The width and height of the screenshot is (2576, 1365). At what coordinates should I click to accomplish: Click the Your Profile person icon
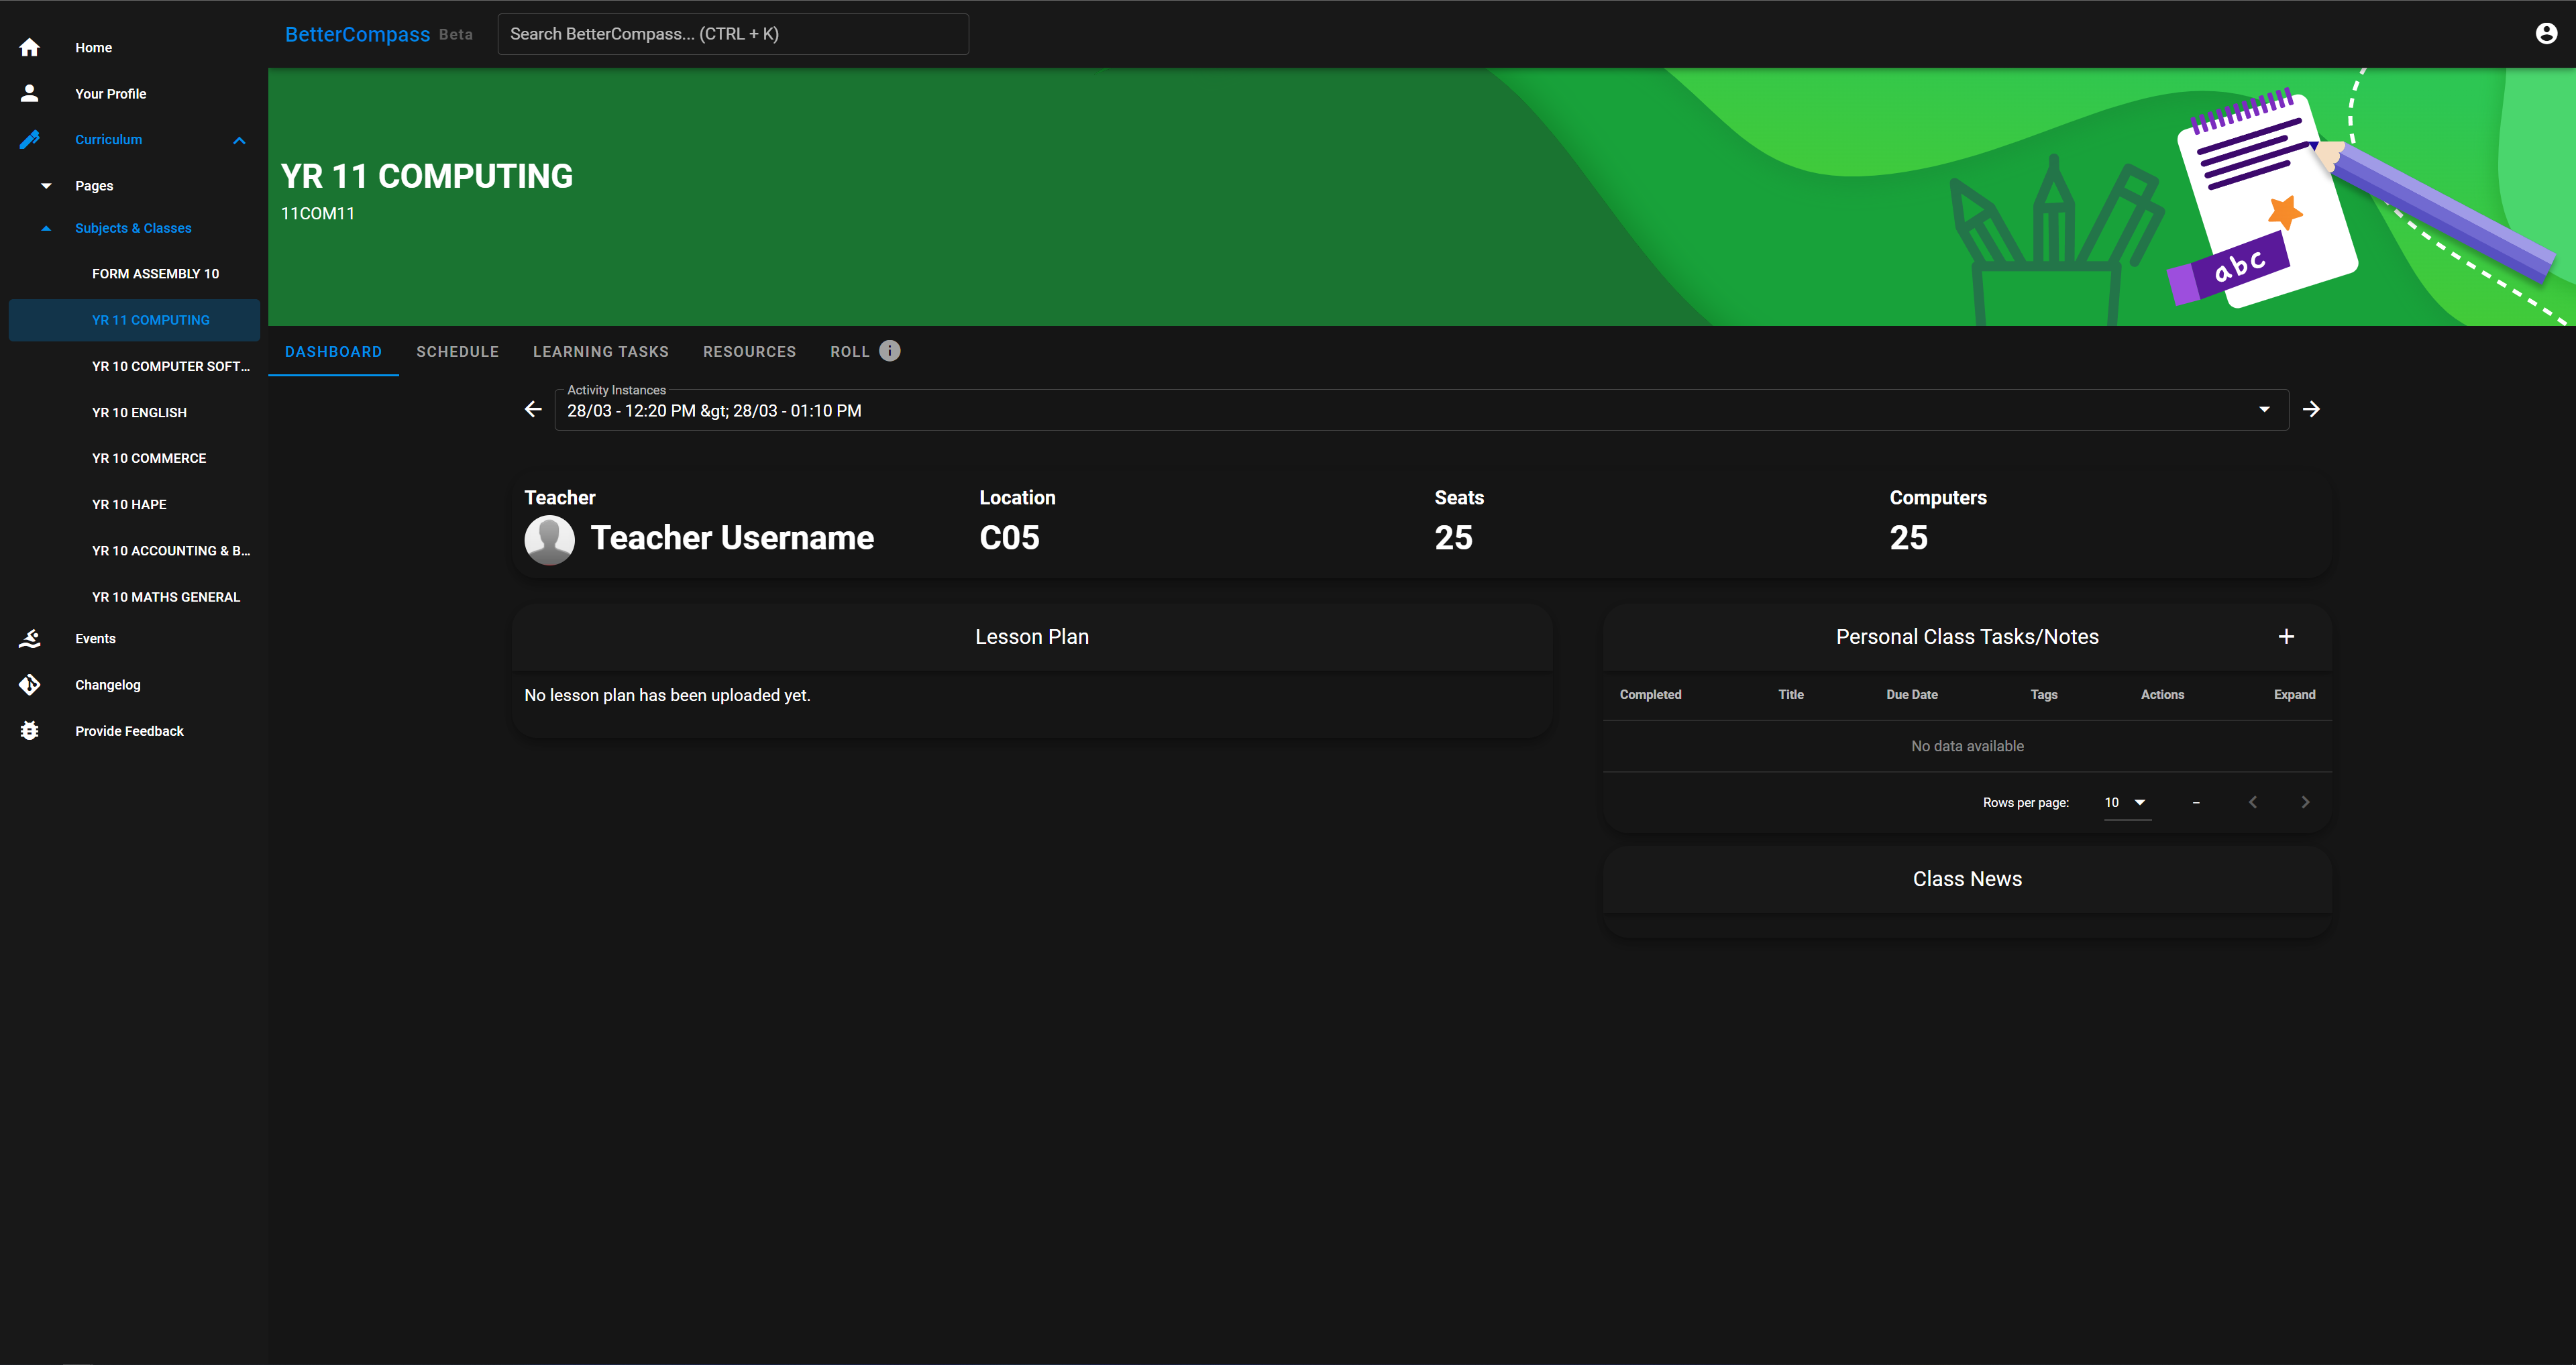(30, 93)
